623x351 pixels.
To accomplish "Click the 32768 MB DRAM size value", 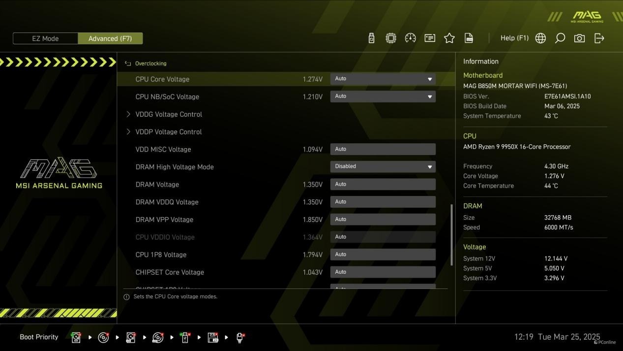I will pos(558,218).
